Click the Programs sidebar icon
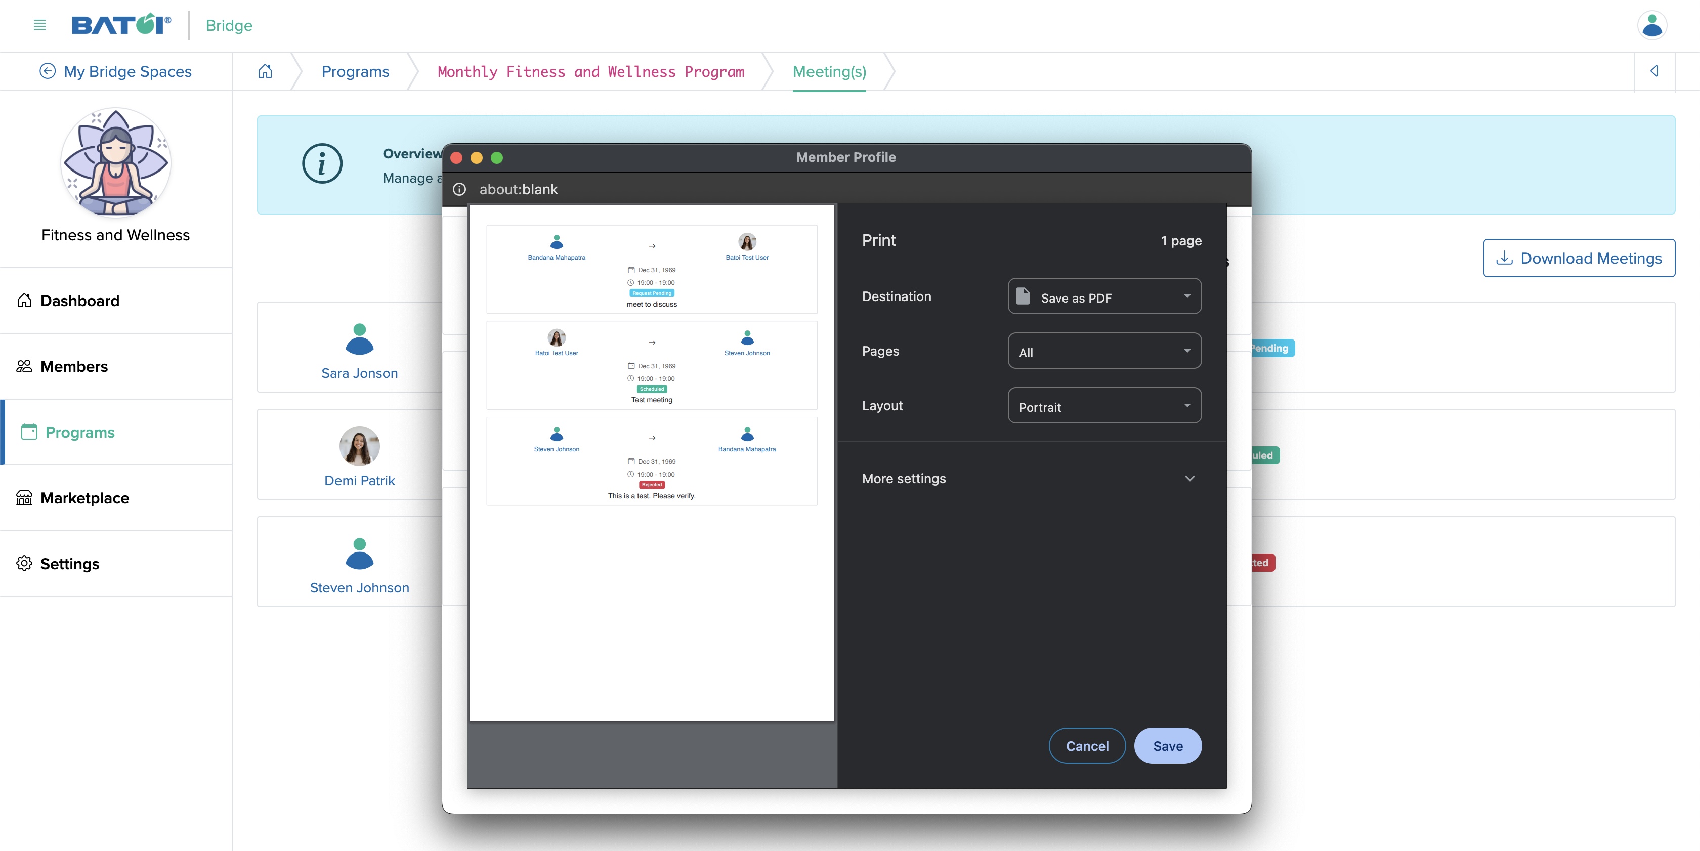Screen dimensions: 1700x851 (x=28, y=431)
